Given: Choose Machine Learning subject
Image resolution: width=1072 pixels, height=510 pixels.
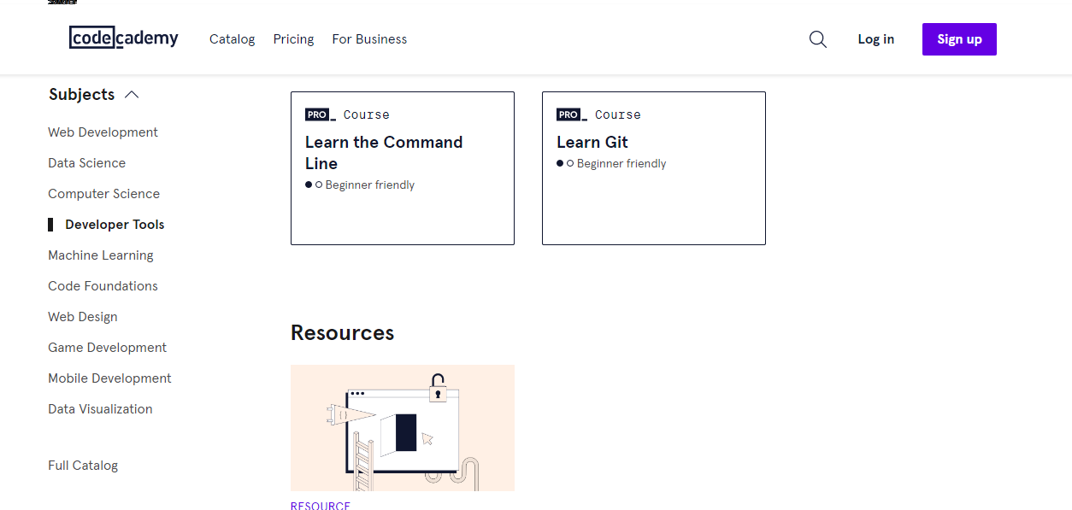Looking at the screenshot, I should [x=100, y=255].
